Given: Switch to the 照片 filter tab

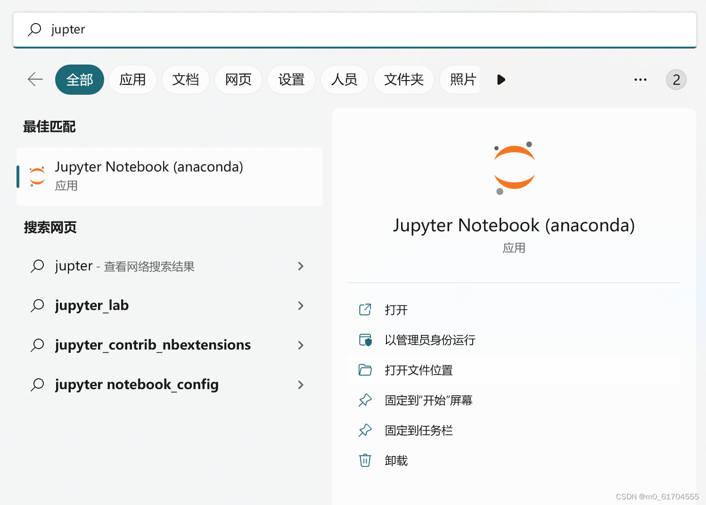Looking at the screenshot, I should (460, 80).
